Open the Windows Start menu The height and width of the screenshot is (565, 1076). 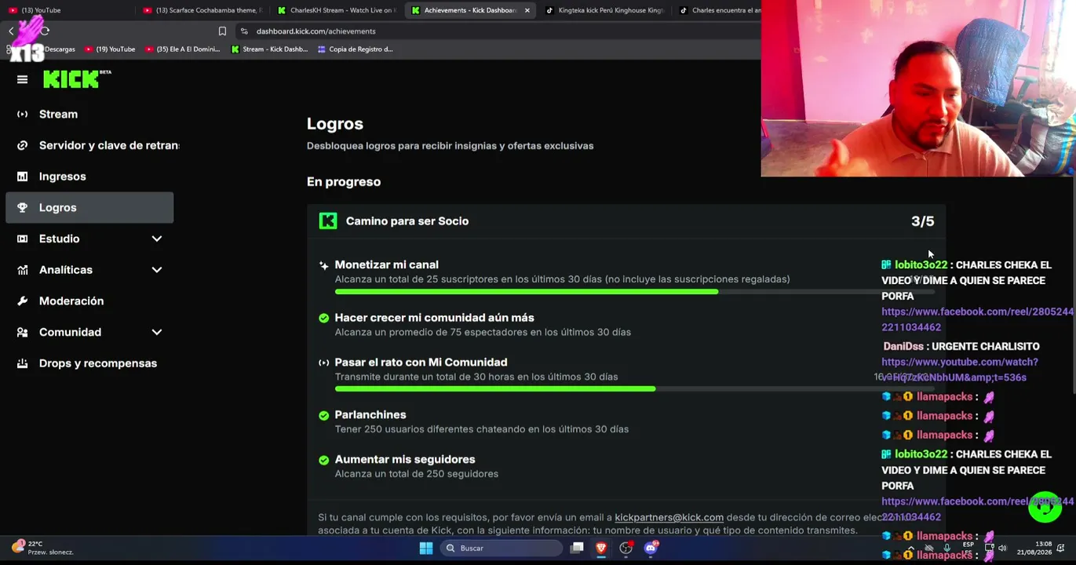(425, 549)
